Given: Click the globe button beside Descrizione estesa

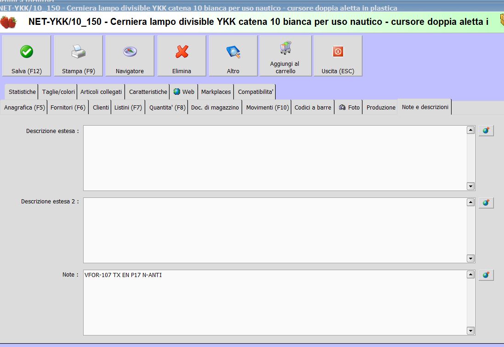Looking at the screenshot, I should point(486,130).
